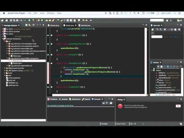This screenshot has height=138, width=184.
Task: Open the Outline view menu arrow
Action: [x=181, y=66]
